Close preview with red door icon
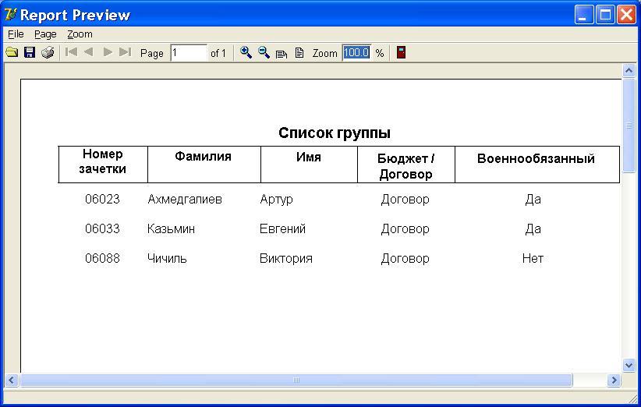This screenshot has height=407, width=641. coord(401,52)
